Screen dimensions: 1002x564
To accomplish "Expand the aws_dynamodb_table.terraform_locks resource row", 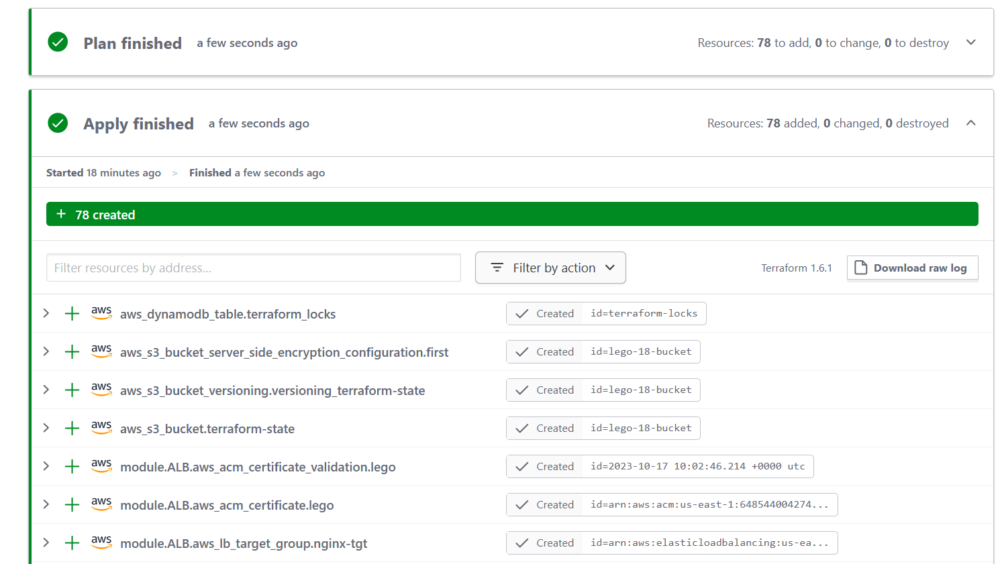I will [x=45, y=313].
